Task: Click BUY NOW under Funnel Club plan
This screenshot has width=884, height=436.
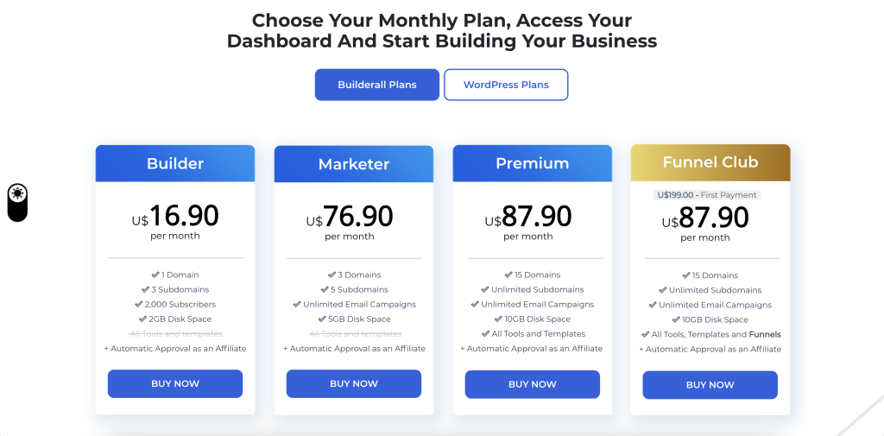Action: coord(710,385)
